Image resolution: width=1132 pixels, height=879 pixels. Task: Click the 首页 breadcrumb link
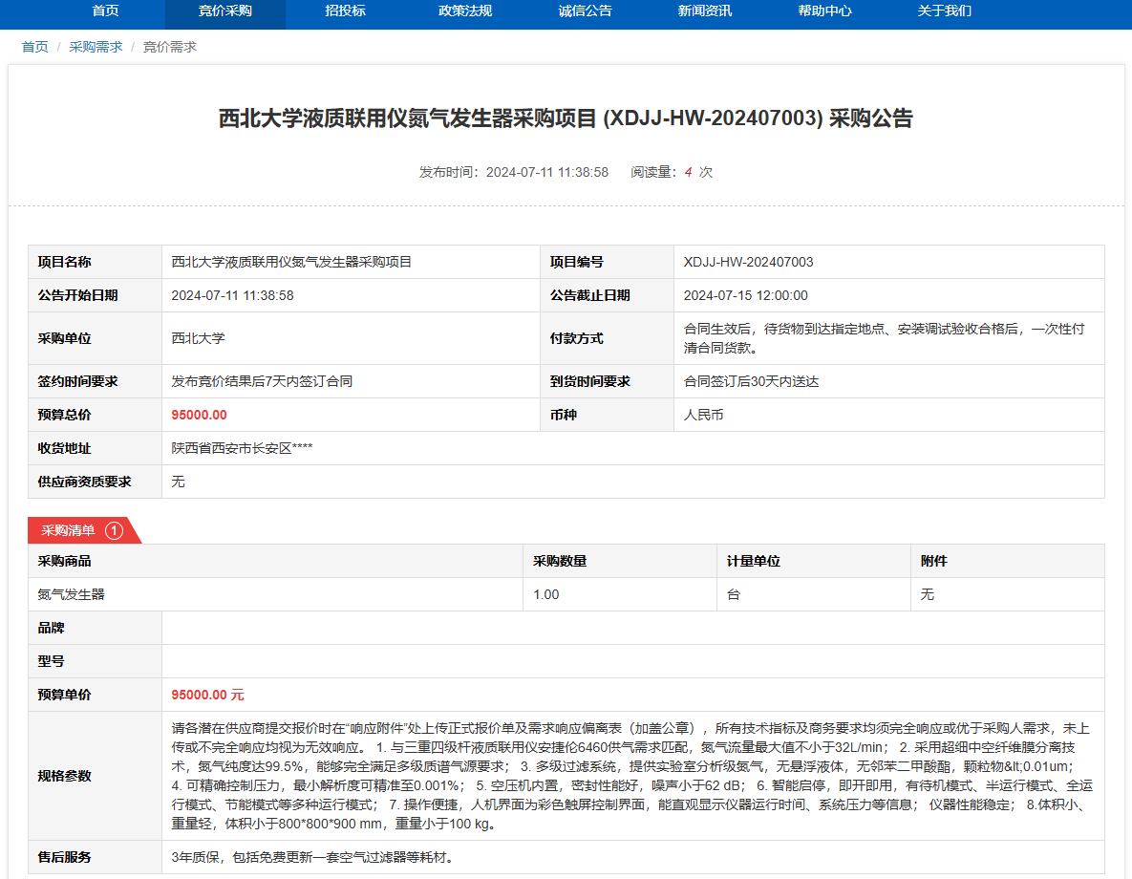pyautogui.click(x=35, y=47)
